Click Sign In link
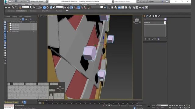Screen dimensions: 195x109 (151, 2)
